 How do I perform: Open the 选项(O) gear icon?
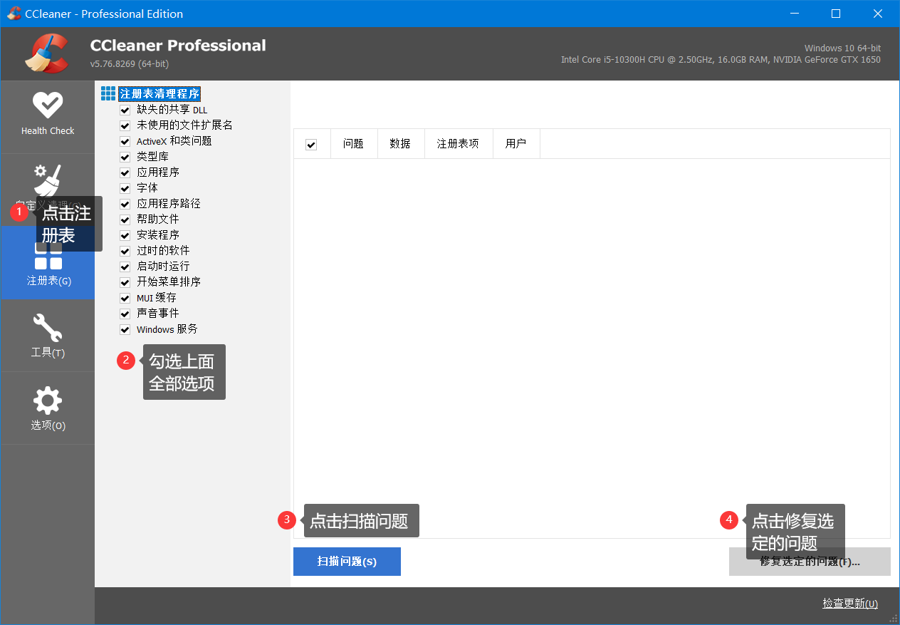[x=48, y=401]
